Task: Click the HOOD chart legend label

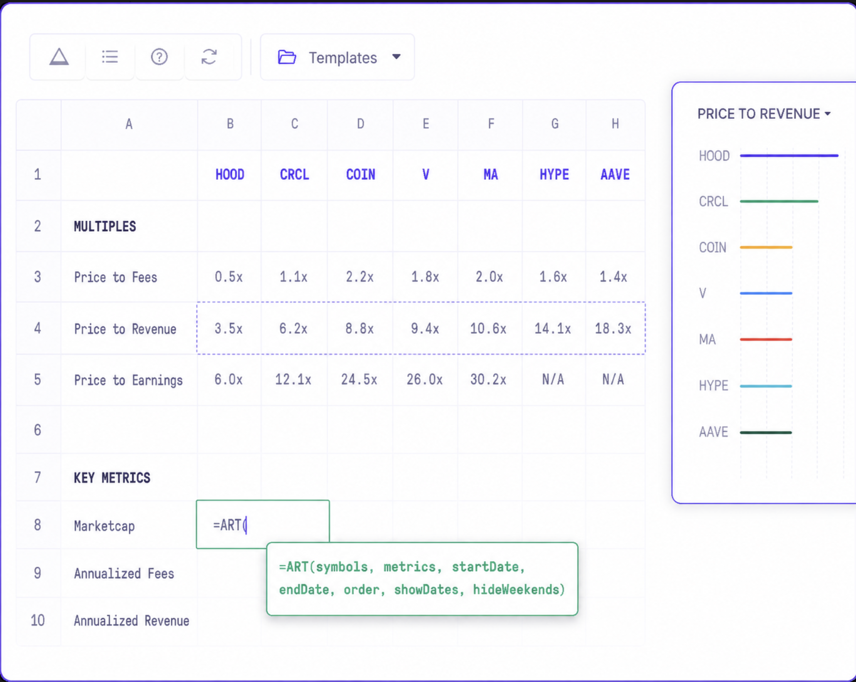Action: [714, 156]
